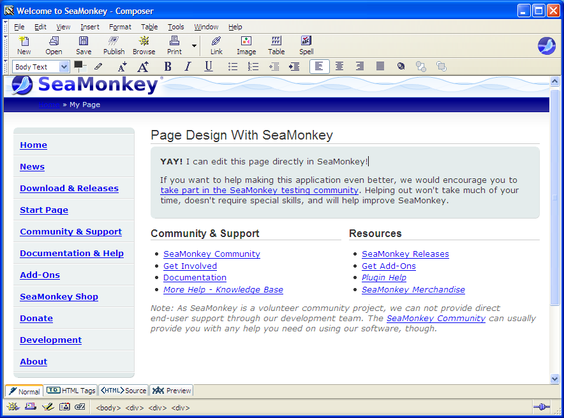
Task: Open the Format menu
Action: click(x=120, y=27)
